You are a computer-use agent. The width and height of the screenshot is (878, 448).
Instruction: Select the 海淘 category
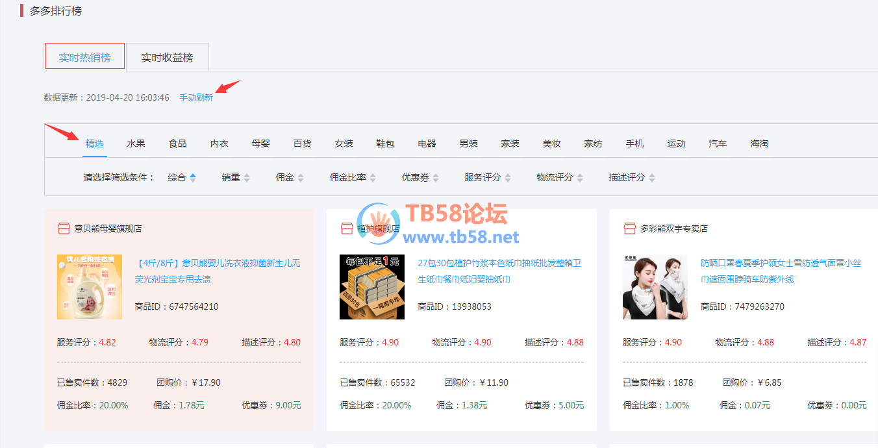click(x=759, y=143)
